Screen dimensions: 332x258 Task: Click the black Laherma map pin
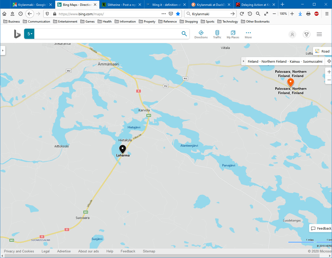pyautogui.click(x=123, y=149)
